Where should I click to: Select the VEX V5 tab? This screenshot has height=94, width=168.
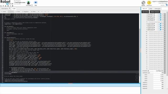point(145,9)
